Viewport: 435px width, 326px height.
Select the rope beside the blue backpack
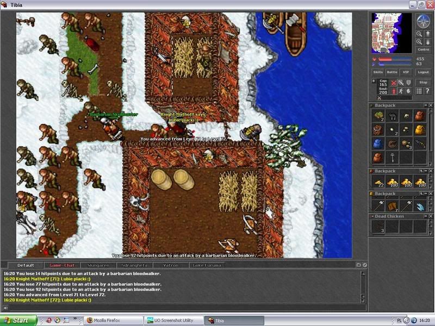[x=392, y=143]
